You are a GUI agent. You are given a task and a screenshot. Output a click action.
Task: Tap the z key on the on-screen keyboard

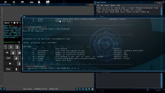19,64
